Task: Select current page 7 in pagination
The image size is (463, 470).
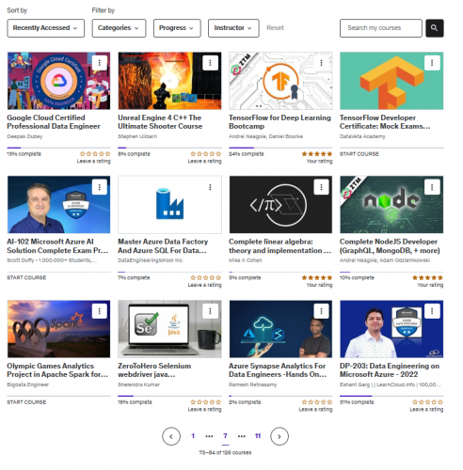Action: [225, 436]
